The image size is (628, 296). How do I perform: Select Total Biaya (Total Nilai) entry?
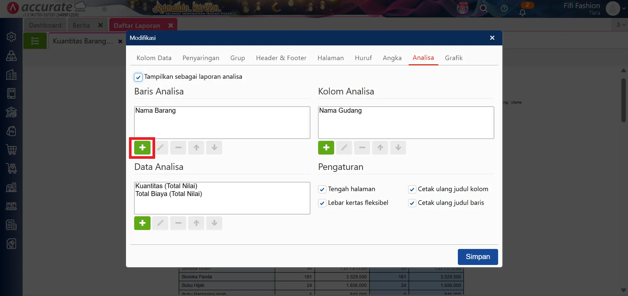pos(169,194)
